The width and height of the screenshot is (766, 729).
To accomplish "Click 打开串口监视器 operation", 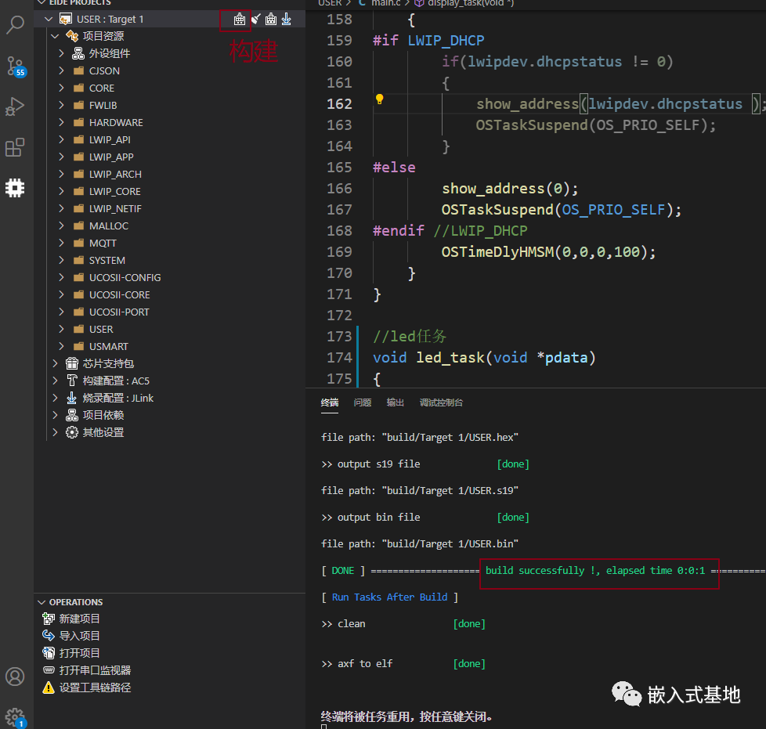I will pos(95,670).
